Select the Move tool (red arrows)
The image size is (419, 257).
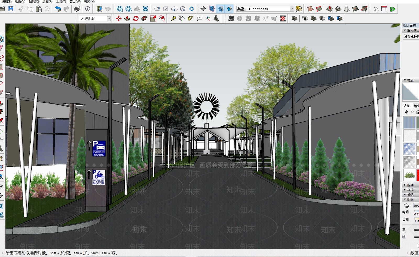click(119, 18)
